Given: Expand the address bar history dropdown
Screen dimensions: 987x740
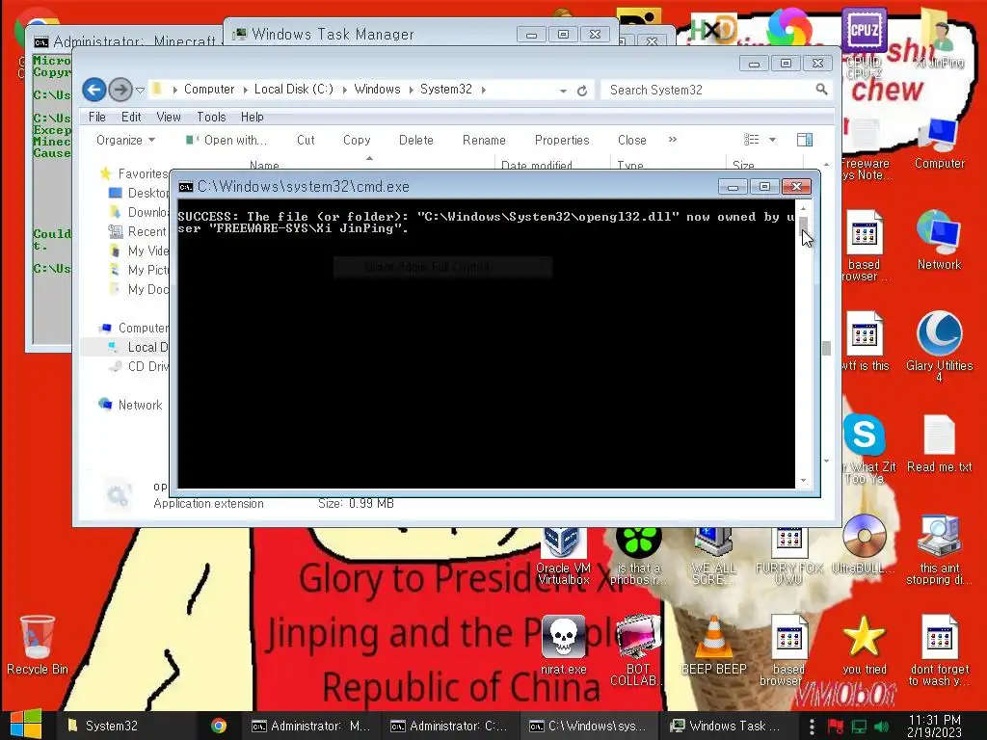Looking at the screenshot, I should 563,91.
